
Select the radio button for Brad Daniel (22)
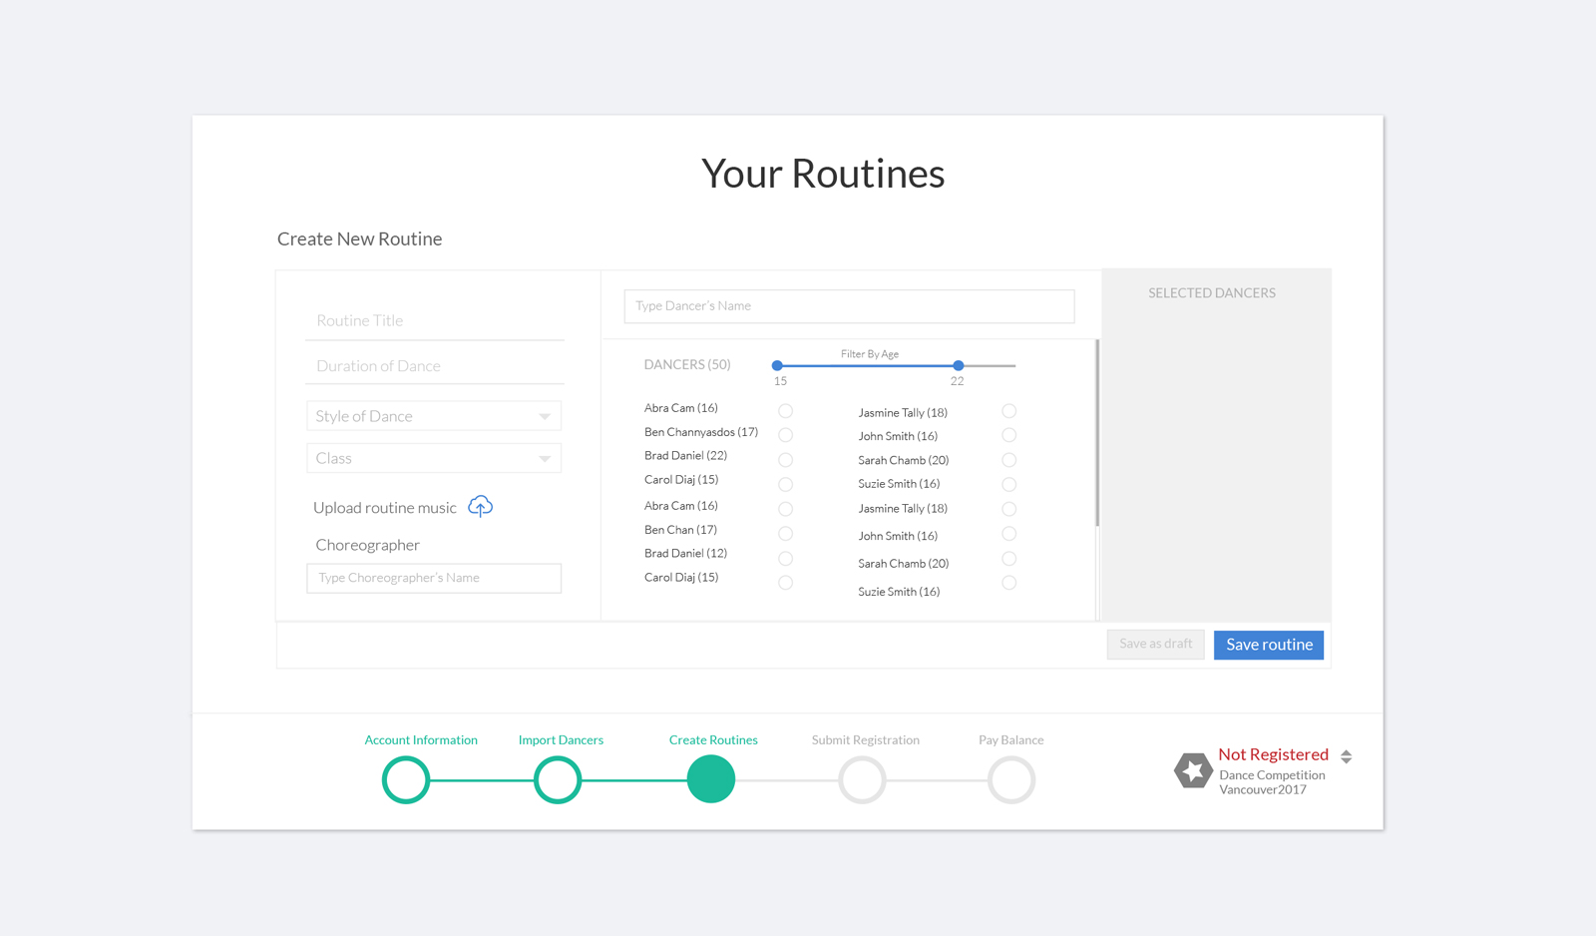785,460
